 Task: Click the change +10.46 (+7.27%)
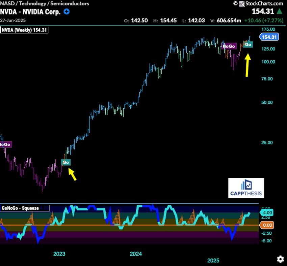(x=264, y=20)
